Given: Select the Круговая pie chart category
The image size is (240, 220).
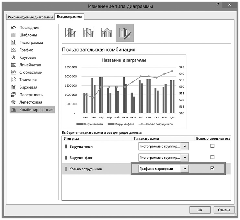Looking at the screenshot, I should pyautogui.click(x=28, y=57).
